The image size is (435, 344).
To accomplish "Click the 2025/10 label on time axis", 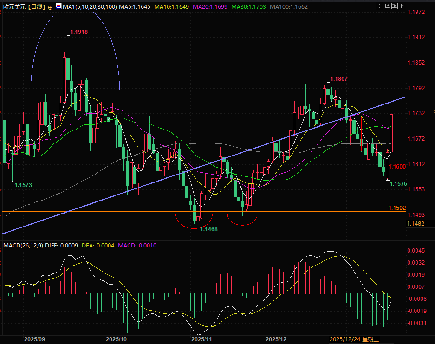I will point(117,339).
